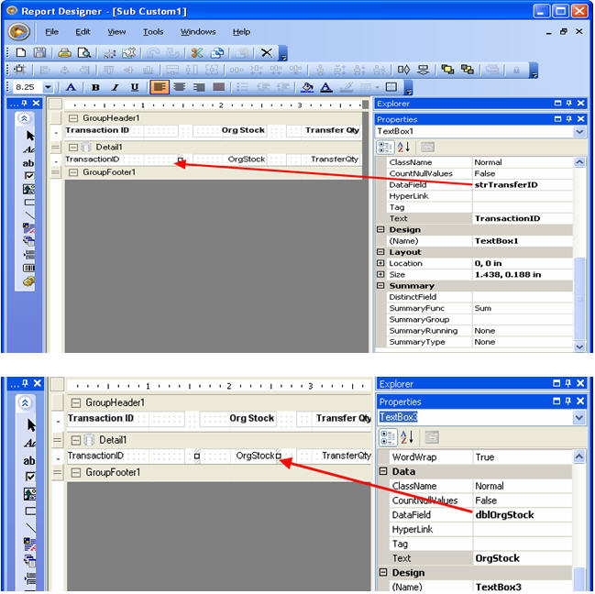
Task: Collapse the Design category in upper Properties
Action: pyautogui.click(x=380, y=230)
